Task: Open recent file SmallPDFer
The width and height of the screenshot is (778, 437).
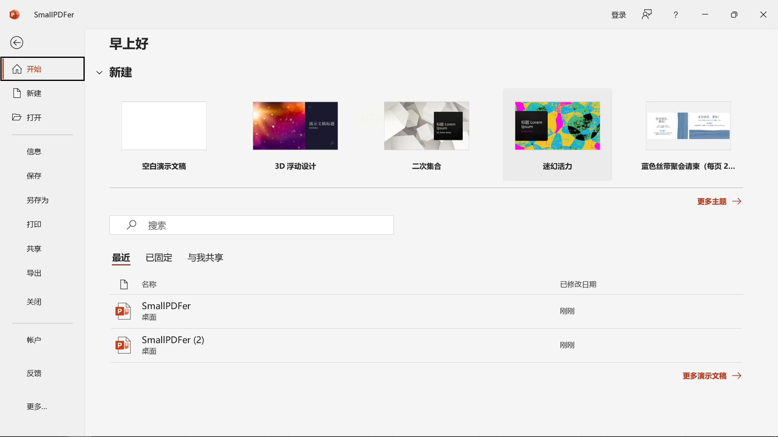Action: pos(166,306)
